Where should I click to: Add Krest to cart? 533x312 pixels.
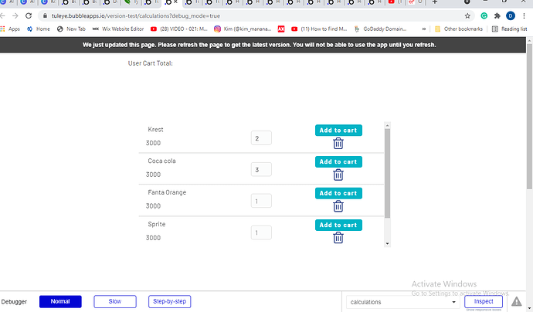pos(338,131)
